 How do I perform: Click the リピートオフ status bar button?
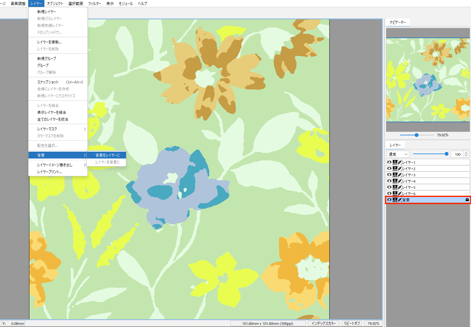click(352, 324)
